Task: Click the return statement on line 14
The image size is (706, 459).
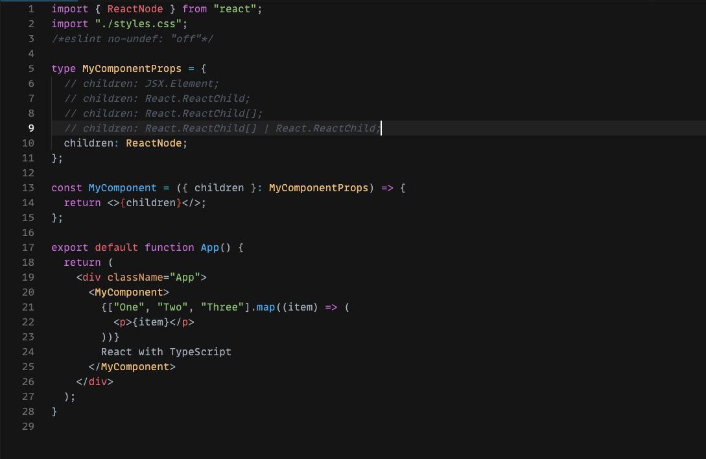Action: click(82, 202)
